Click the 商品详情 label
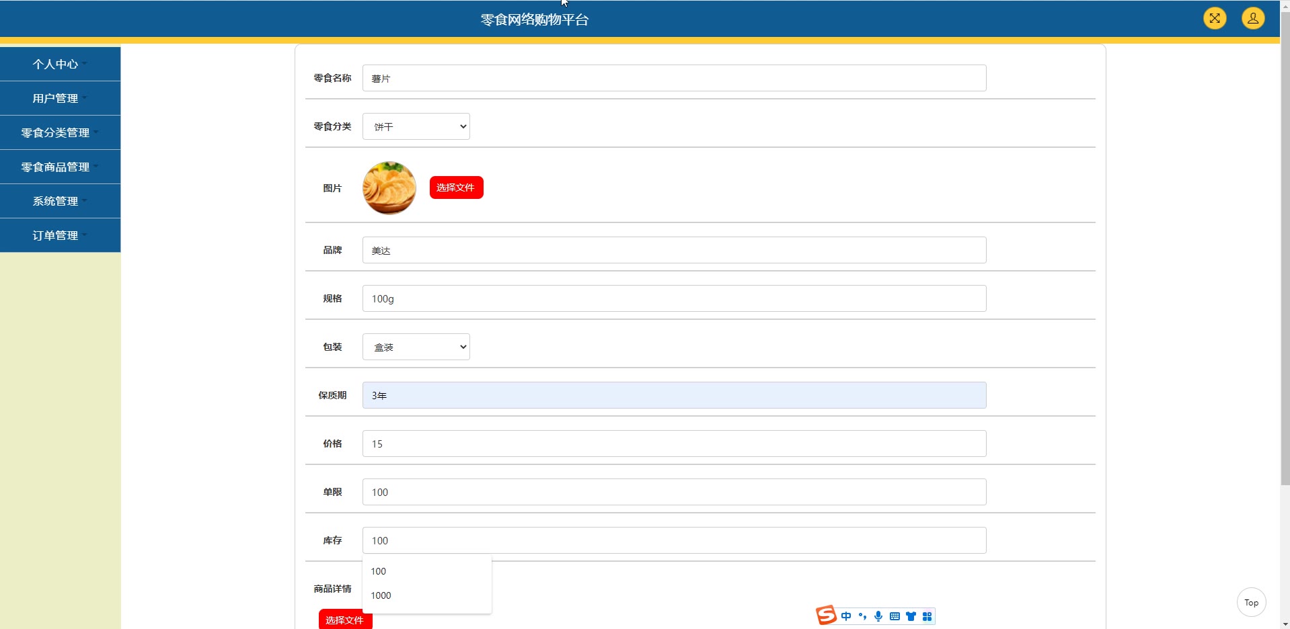1290x629 pixels. coord(332,589)
